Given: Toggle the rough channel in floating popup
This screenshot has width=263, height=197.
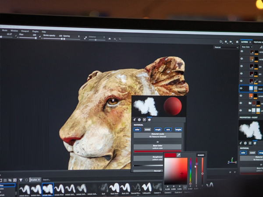Looking at the screenshot, I should [x=158, y=130].
